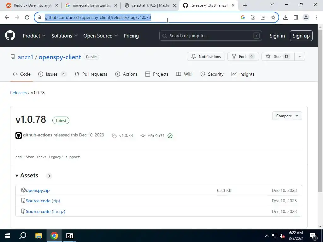323x242 pixels.
Task: Expand the Open Source menu
Action: coord(101,36)
